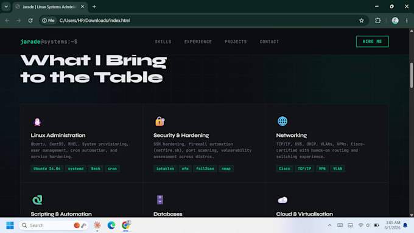Open the orange starburst app in taskbar
Image resolution: width=414 pixels, height=233 pixels.
(x=97, y=225)
